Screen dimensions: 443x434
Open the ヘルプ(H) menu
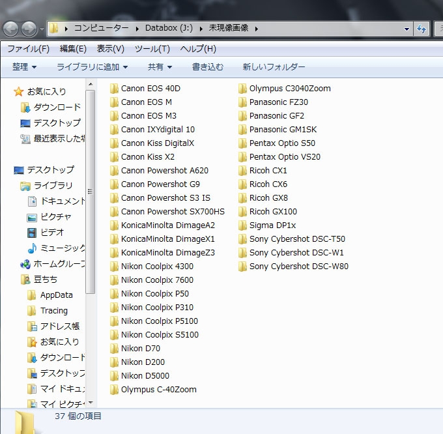(x=198, y=49)
